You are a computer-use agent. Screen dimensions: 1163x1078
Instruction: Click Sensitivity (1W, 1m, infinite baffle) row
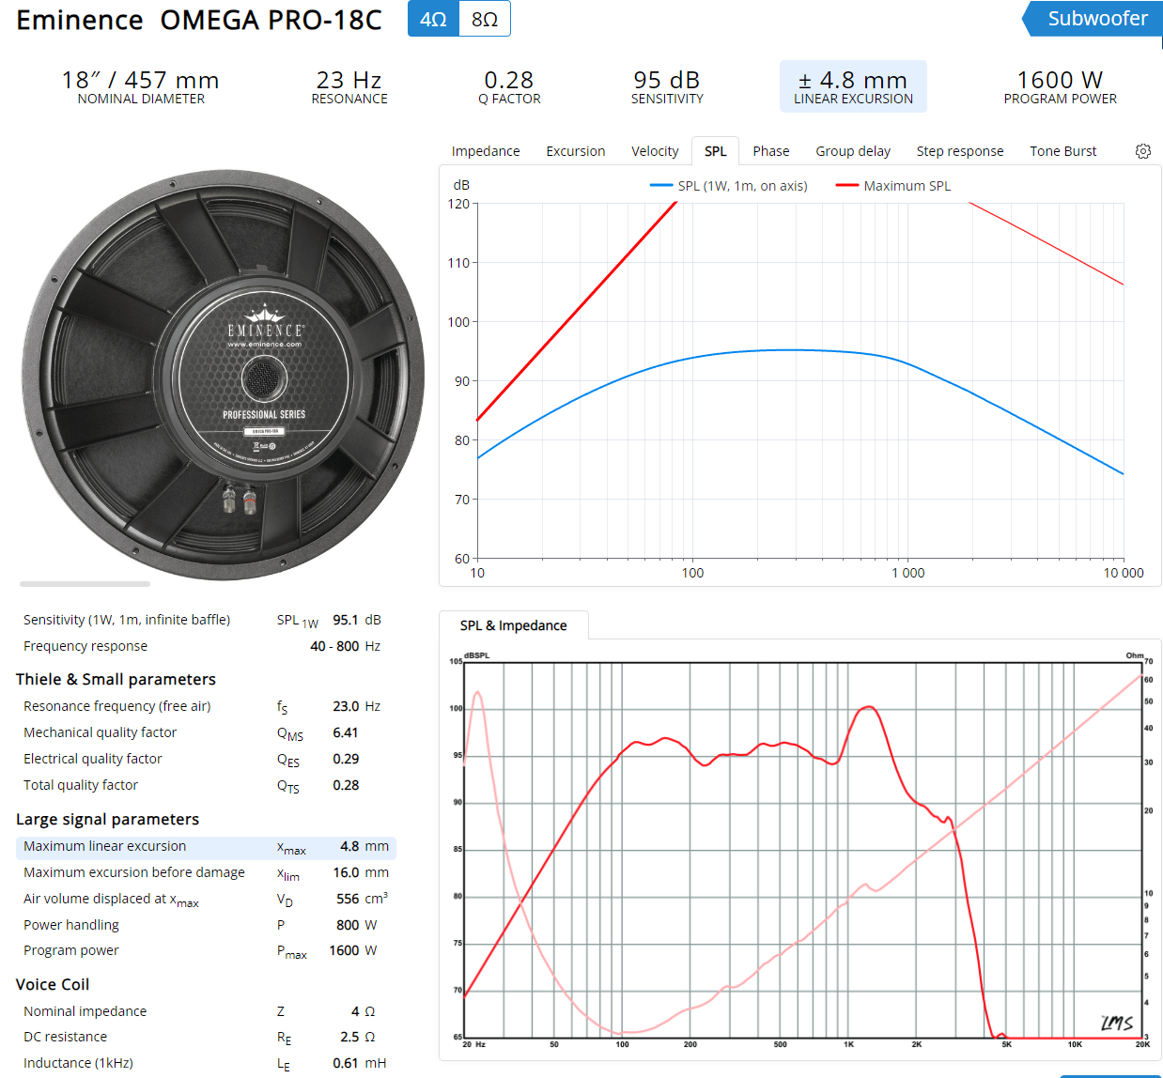[206, 621]
